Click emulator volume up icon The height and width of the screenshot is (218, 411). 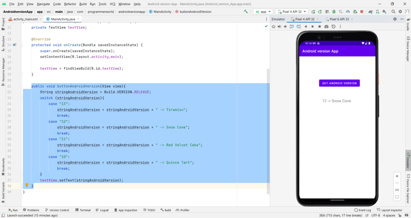tap(279, 26)
